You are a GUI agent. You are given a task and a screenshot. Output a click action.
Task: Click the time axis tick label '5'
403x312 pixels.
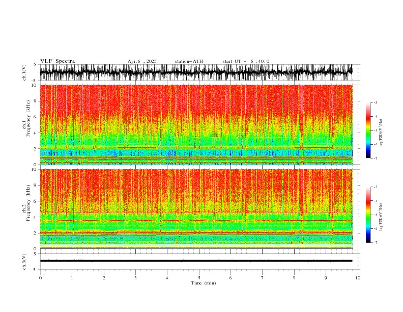(199, 278)
